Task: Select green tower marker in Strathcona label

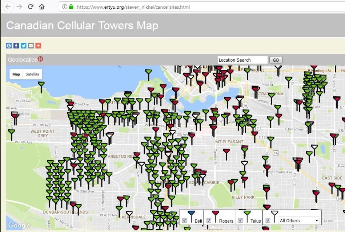Action: [x=271, y=98]
